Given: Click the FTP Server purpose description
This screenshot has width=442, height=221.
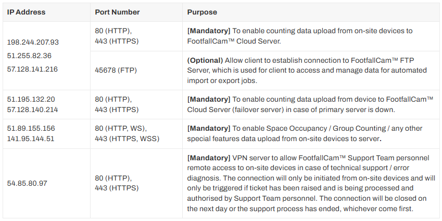Looking at the screenshot, I should tap(307, 71).
